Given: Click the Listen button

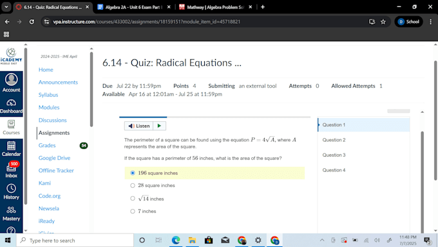Looking at the screenshot, I should click(139, 126).
